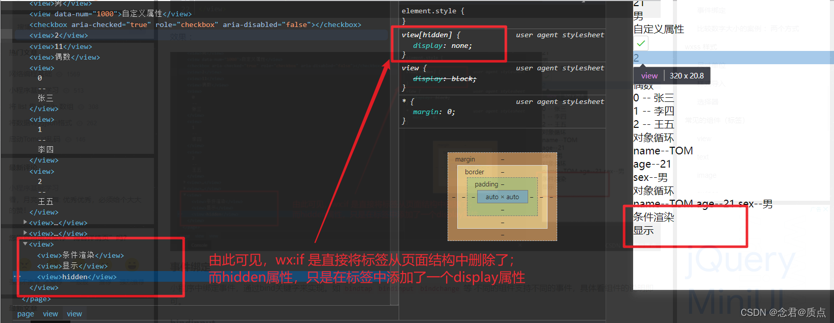Toggle the green checked checkbox in preview
Screen dimensions: 834x323
641,43
